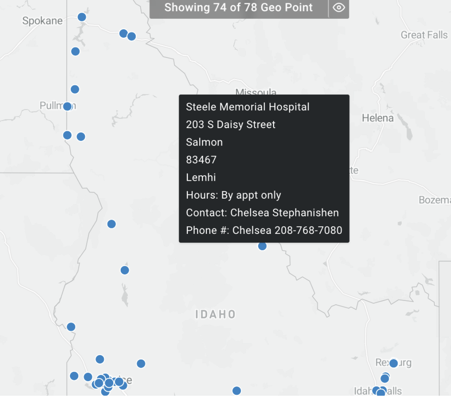The height and width of the screenshot is (398, 451).
Task: Click the IDAHO state label
Action: pyautogui.click(x=216, y=314)
